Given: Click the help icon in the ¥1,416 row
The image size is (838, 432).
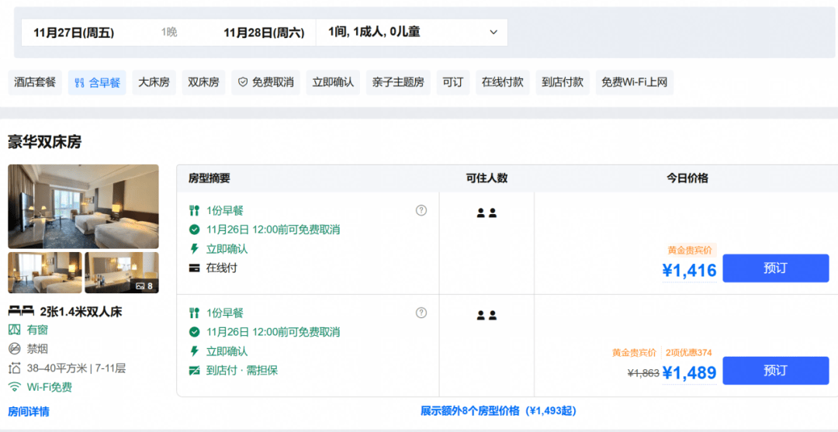Looking at the screenshot, I should tap(421, 210).
